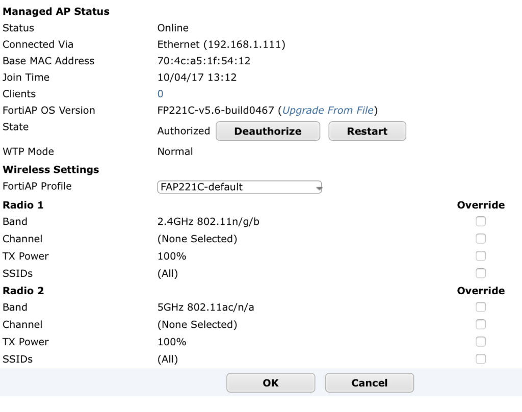Select the MAC address 70:4c:a5:1f:54:12
Image resolution: width=522 pixels, height=412 pixels.
[x=204, y=61]
